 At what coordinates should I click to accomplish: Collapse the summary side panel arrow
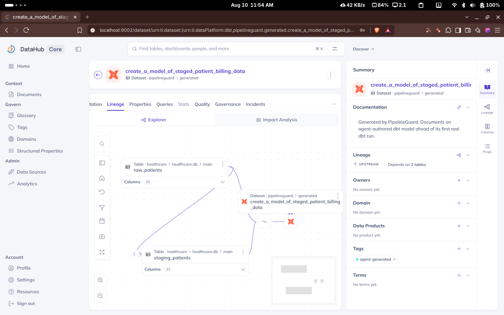[487, 70]
